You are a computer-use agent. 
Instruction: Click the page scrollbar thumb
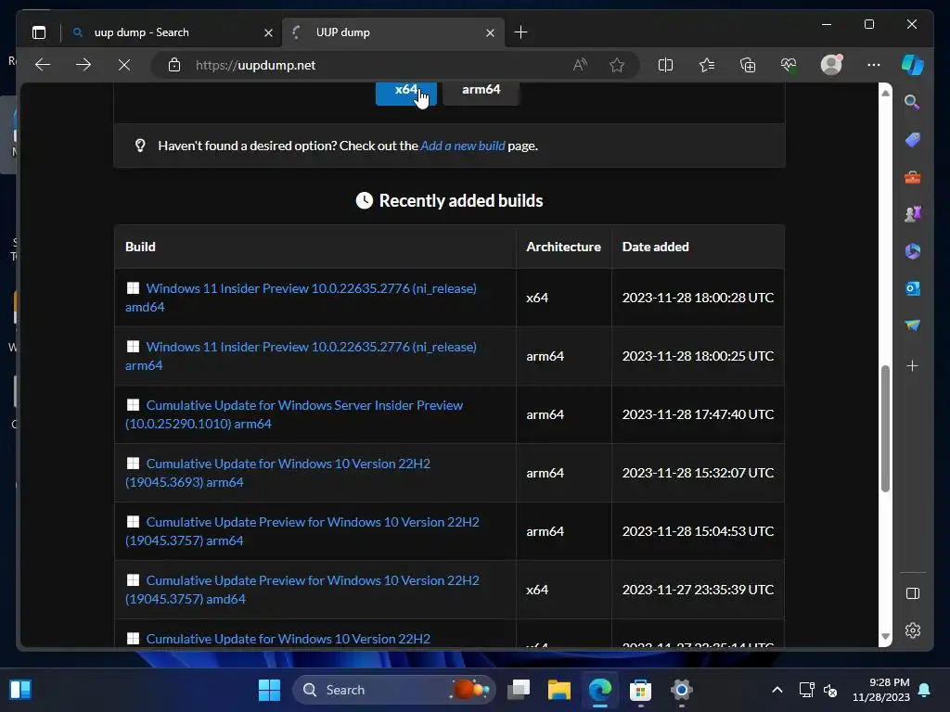[885, 428]
